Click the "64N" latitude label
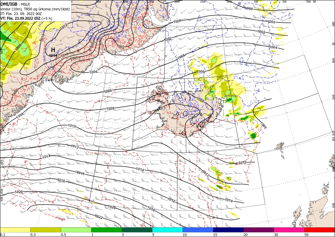The image size is (335, 237). point(333,97)
